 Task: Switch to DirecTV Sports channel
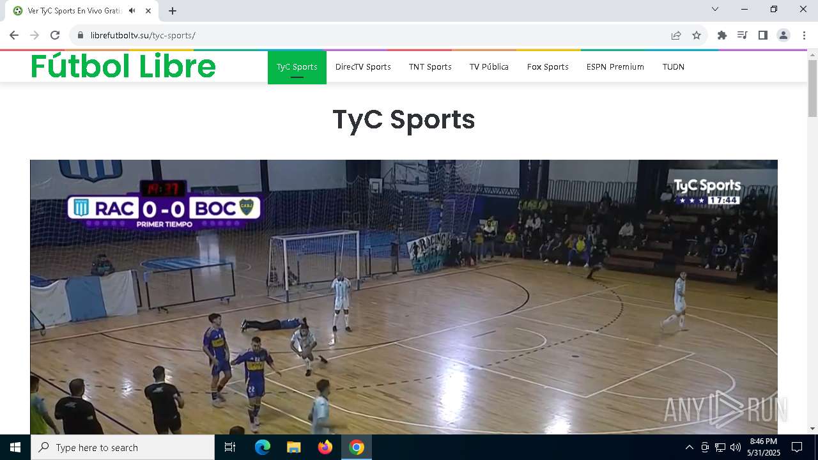tap(363, 67)
